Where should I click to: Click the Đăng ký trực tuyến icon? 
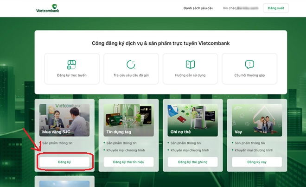[x=72, y=64]
